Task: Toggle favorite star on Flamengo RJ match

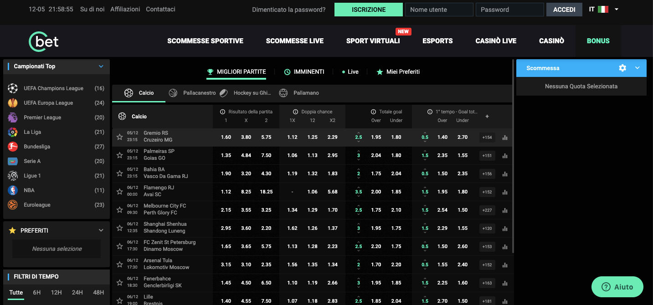Action: click(119, 192)
